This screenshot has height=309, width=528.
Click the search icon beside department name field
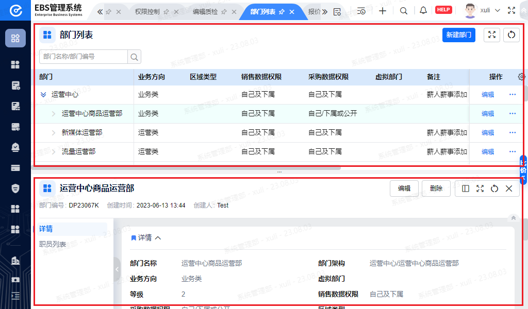(134, 57)
